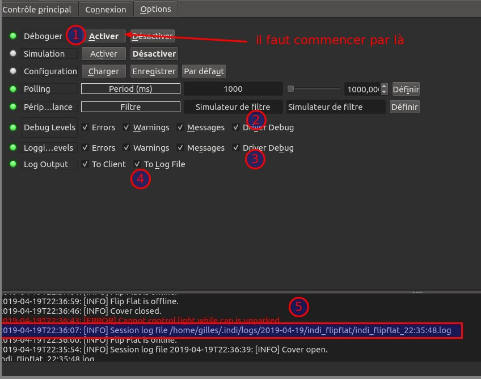Click the 1000,00 Polling spinbox field
This screenshot has height=379, width=481.
[x=362, y=89]
